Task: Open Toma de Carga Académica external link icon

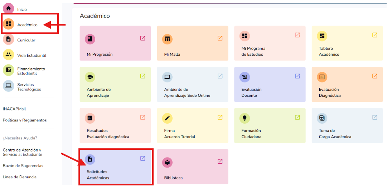Action: pyautogui.click(x=374, y=117)
